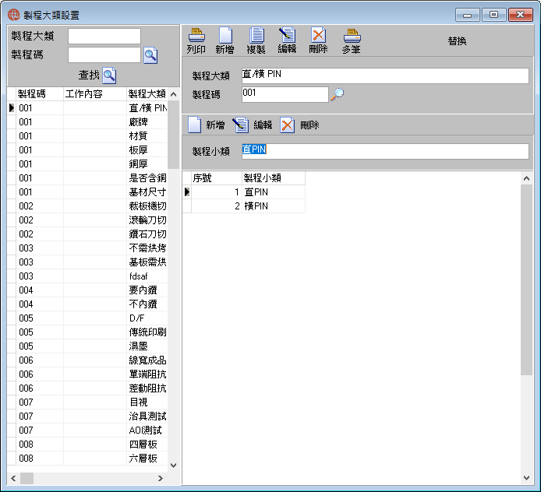
Task: Click the top toolbar 刪除 delete icon
Action: (318, 35)
